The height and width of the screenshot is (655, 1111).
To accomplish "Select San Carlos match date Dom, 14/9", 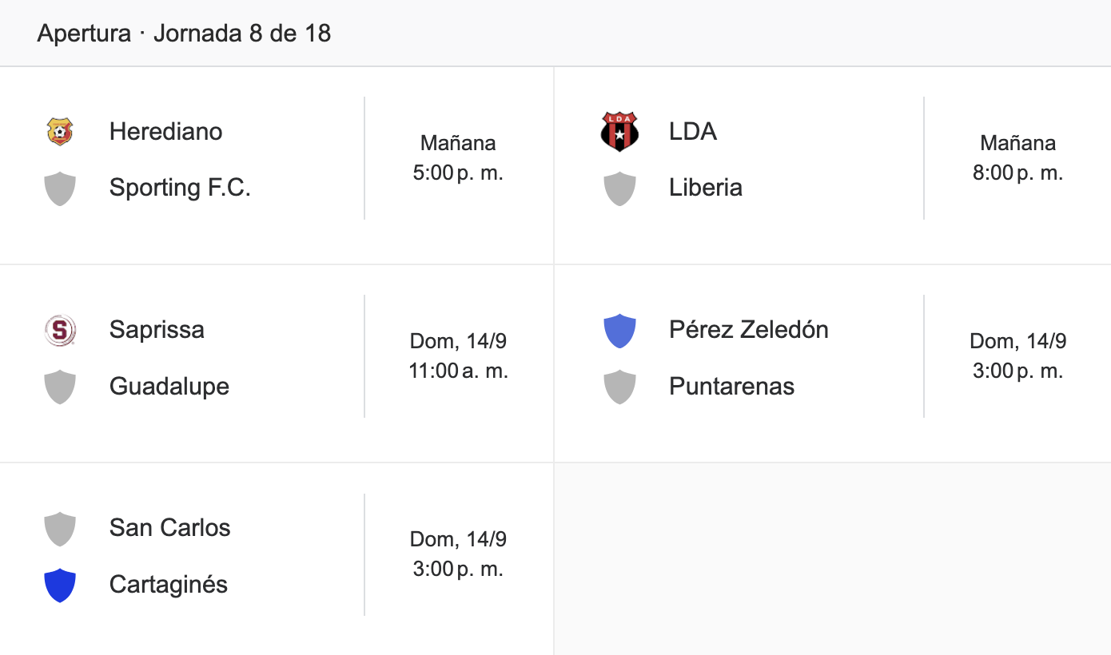I will pyautogui.click(x=458, y=539).
